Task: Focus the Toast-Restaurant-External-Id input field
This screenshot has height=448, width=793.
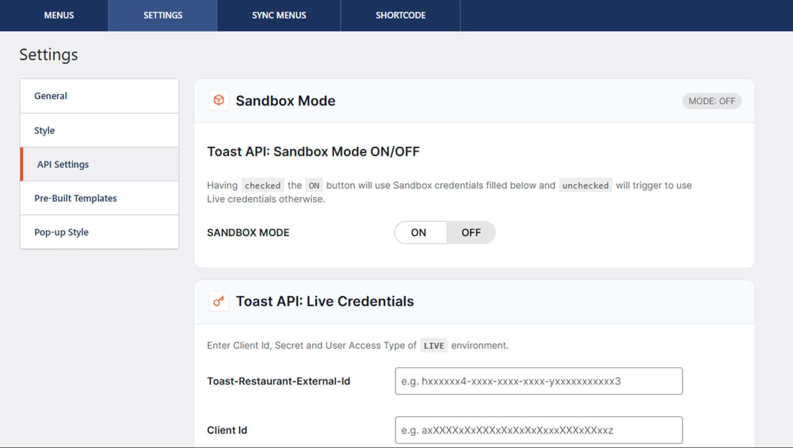Action: click(x=539, y=381)
